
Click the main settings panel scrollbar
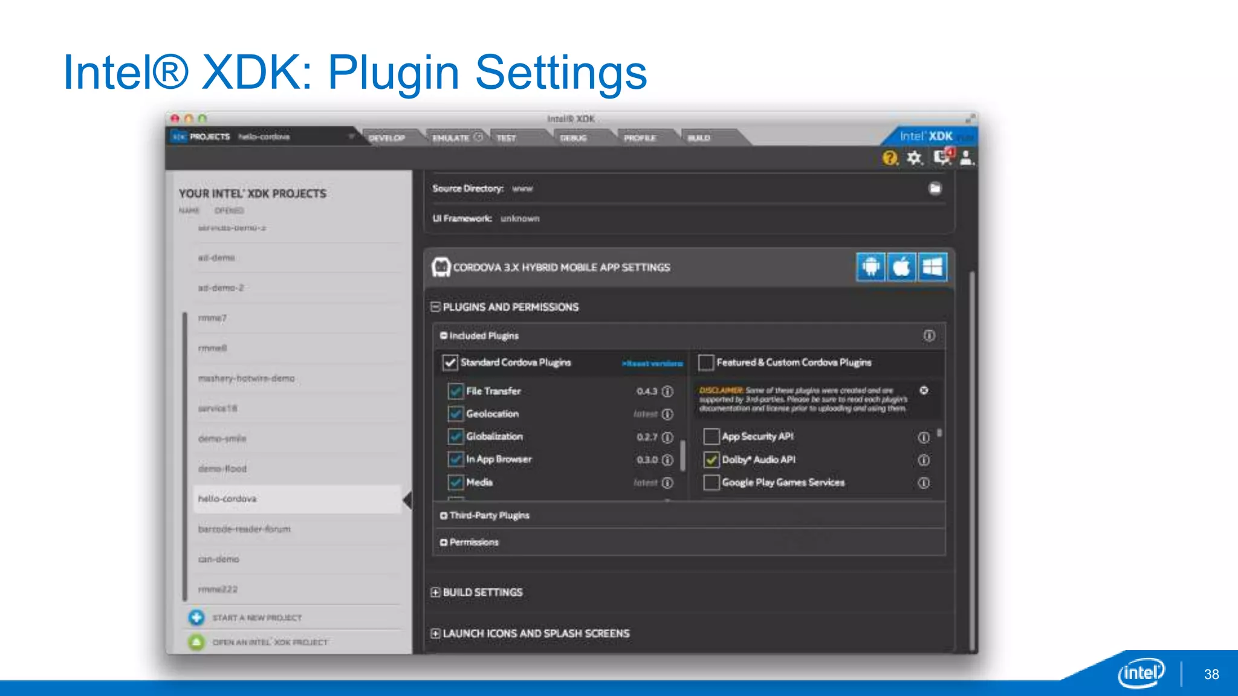tap(973, 462)
